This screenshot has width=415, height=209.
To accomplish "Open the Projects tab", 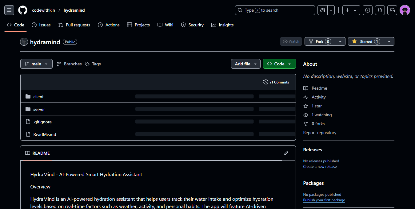I will (x=138, y=25).
